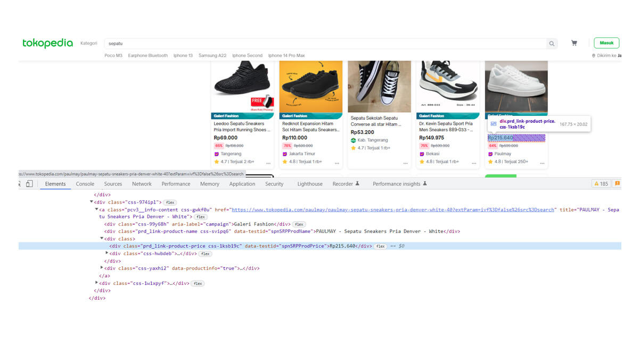Click the Rp69.000 price

226,138
